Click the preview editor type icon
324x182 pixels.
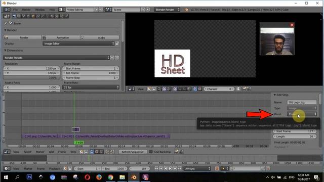[x=131, y=89]
